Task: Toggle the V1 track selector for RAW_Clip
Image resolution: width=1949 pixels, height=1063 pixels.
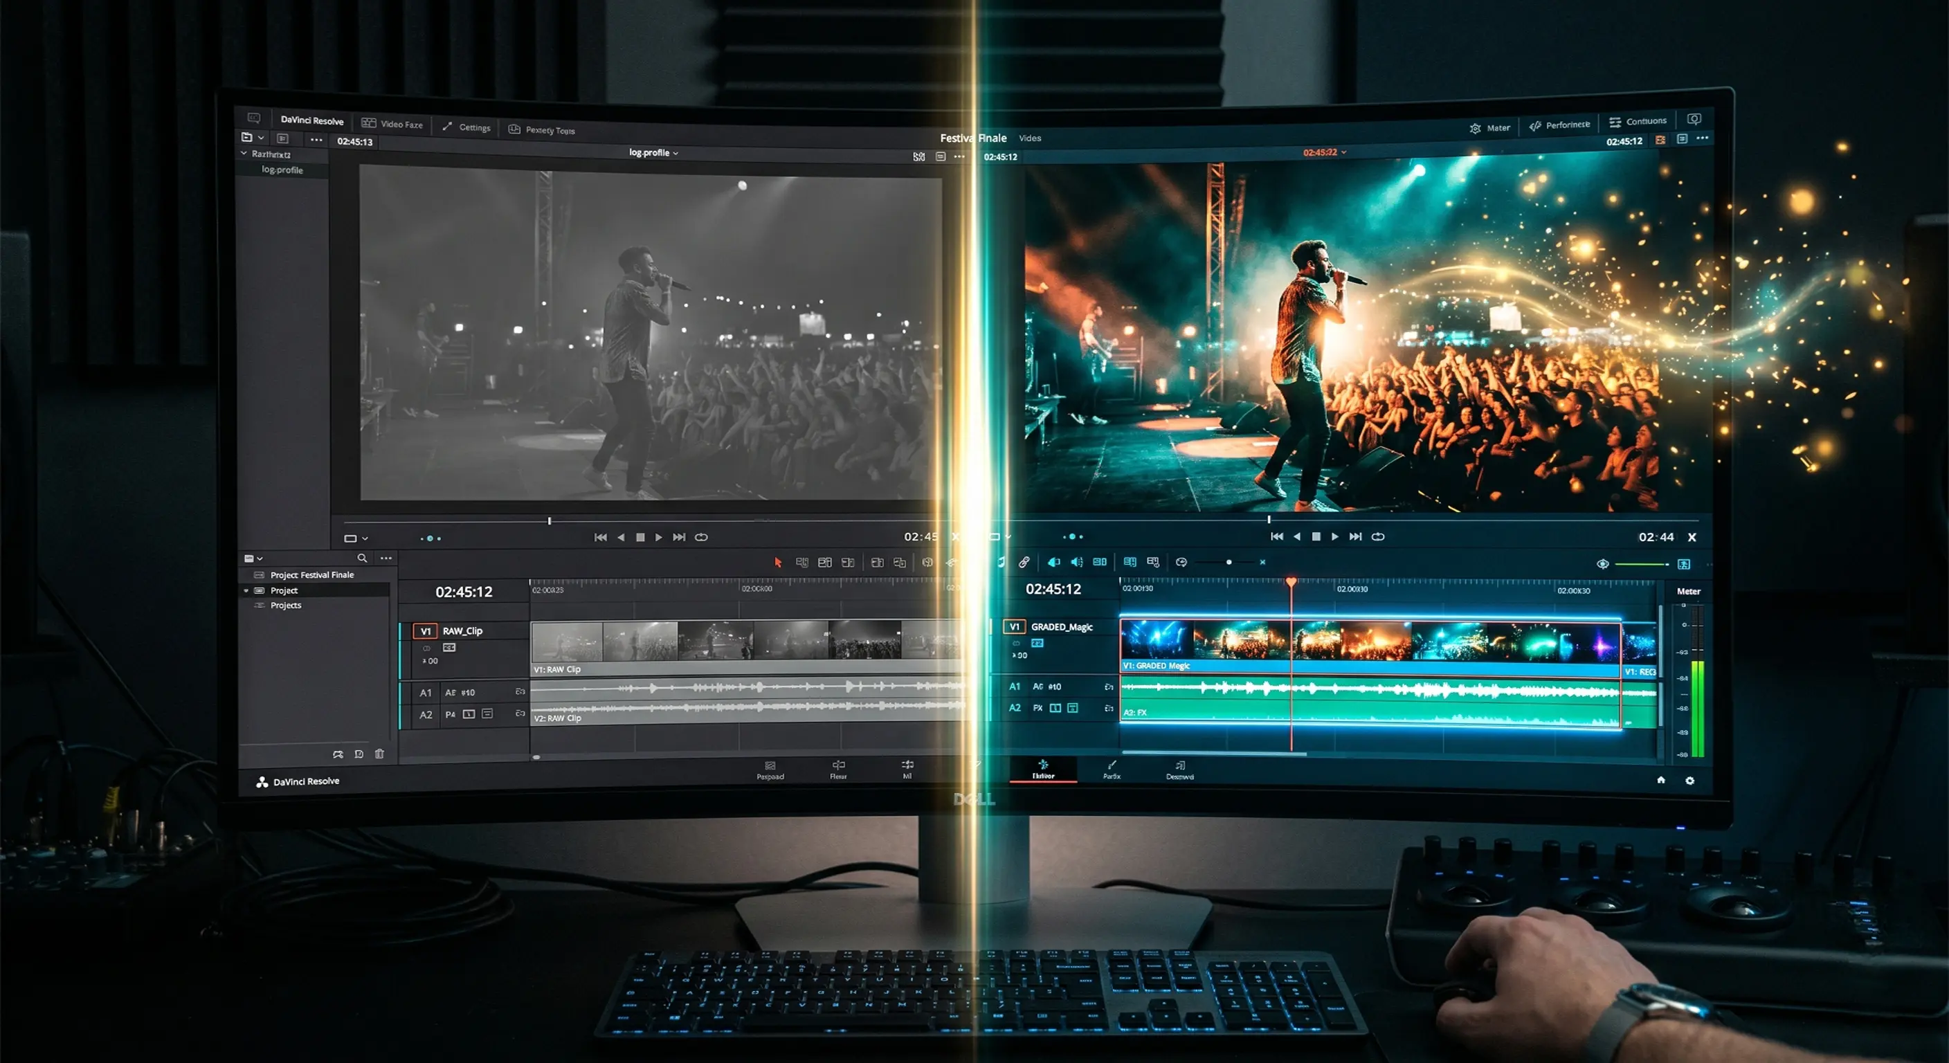Action: [x=425, y=631]
